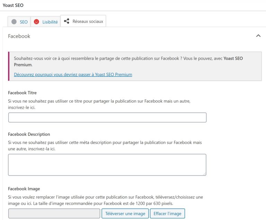Click the Facebook Image URL field
The image size is (266, 220).
pyautogui.click(x=54, y=213)
